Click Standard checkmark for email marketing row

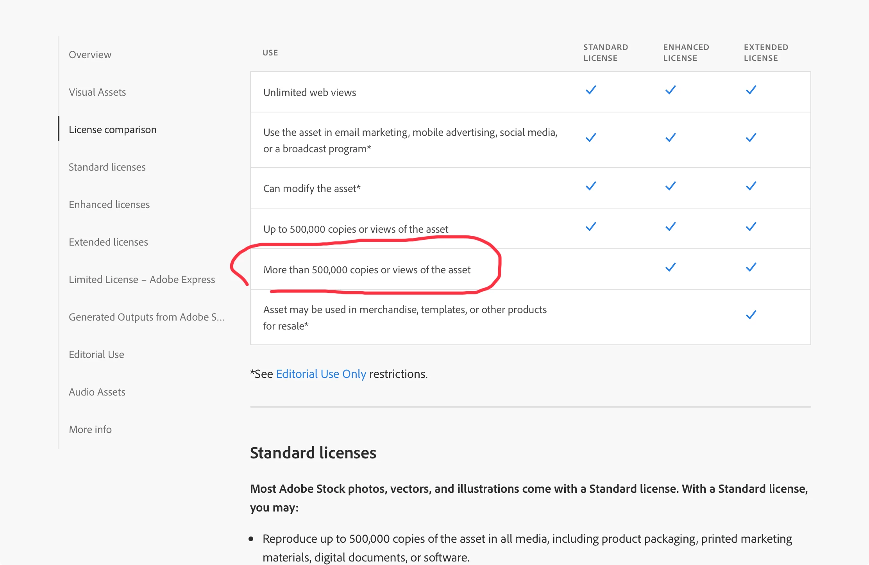click(x=591, y=138)
